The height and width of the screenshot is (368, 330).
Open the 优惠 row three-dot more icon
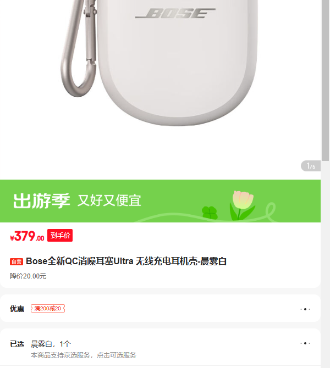[305, 309]
